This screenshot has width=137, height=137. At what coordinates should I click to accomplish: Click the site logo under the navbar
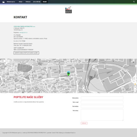(68, 10)
